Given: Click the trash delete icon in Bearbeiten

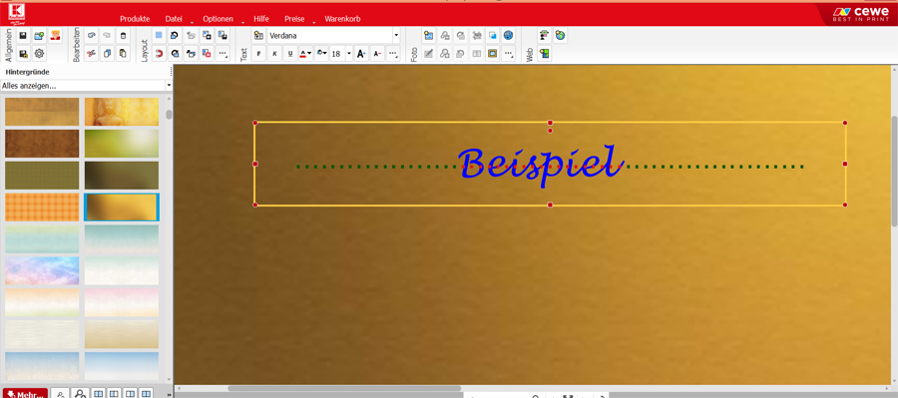Looking at the screenshot, I should (x=123, y=36).
